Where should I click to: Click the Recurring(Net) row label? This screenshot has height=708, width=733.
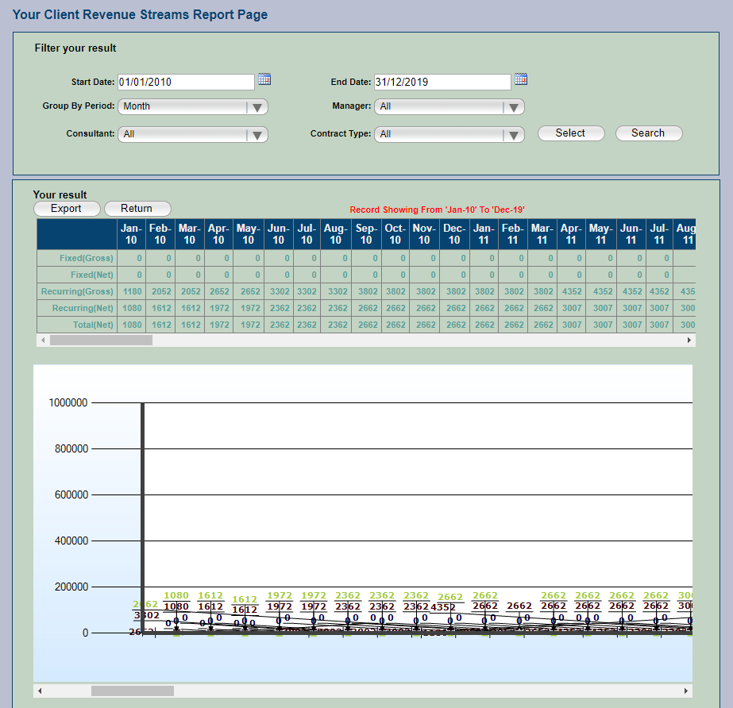83,309
